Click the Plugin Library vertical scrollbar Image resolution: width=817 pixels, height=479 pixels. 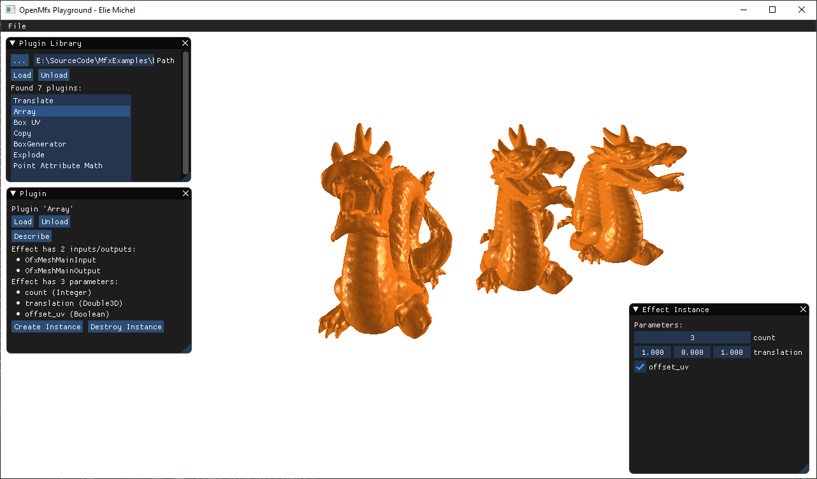pyautogui.click(x=186, y=113)
